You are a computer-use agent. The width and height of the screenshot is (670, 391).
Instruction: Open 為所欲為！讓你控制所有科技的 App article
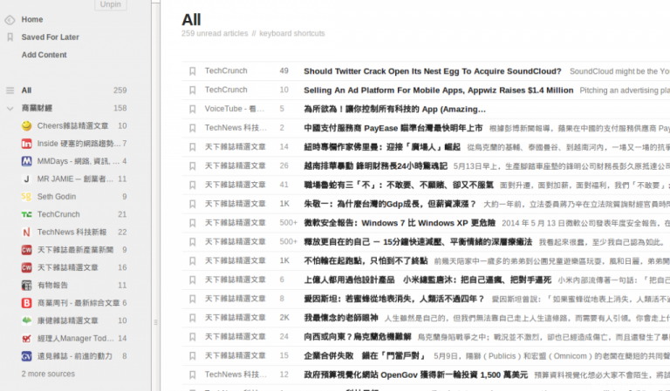[x=395, y=109]
